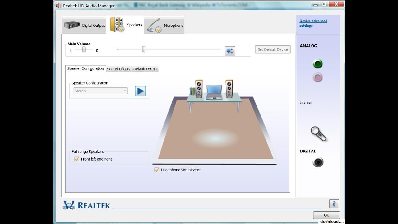Click the ANALOG section label
This screenshot has height=224, width=398.
click(x=308, y=46)
